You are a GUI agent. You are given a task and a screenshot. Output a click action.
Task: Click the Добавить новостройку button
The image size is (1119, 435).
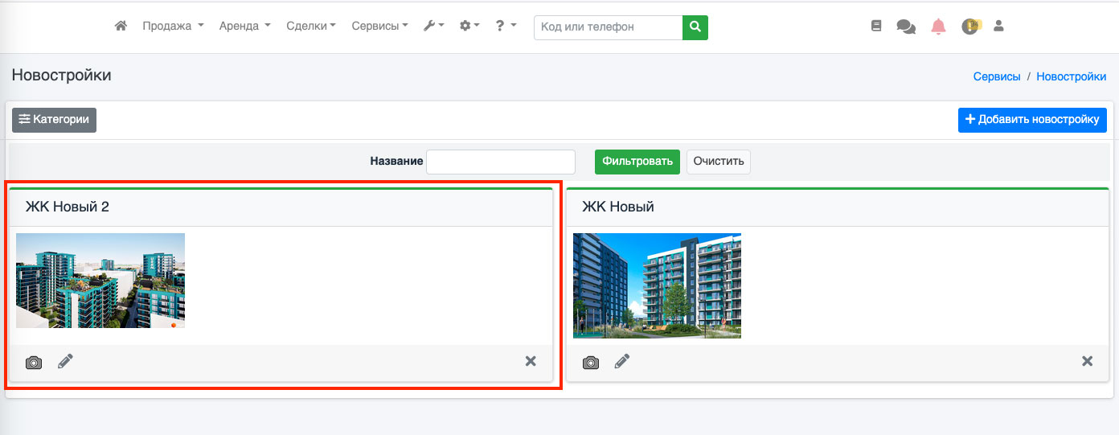(x=1032, y=120)
